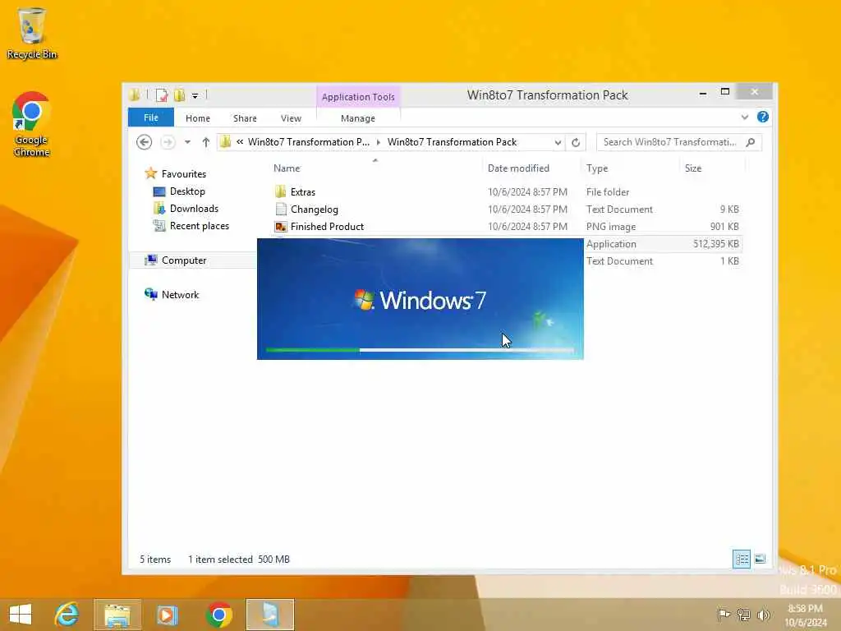The height and width of the screenshot is (631, 841).
Task: Click the Win8to7 Transformation P... breadcrumb segment
Action: click(x=309, y=142)
